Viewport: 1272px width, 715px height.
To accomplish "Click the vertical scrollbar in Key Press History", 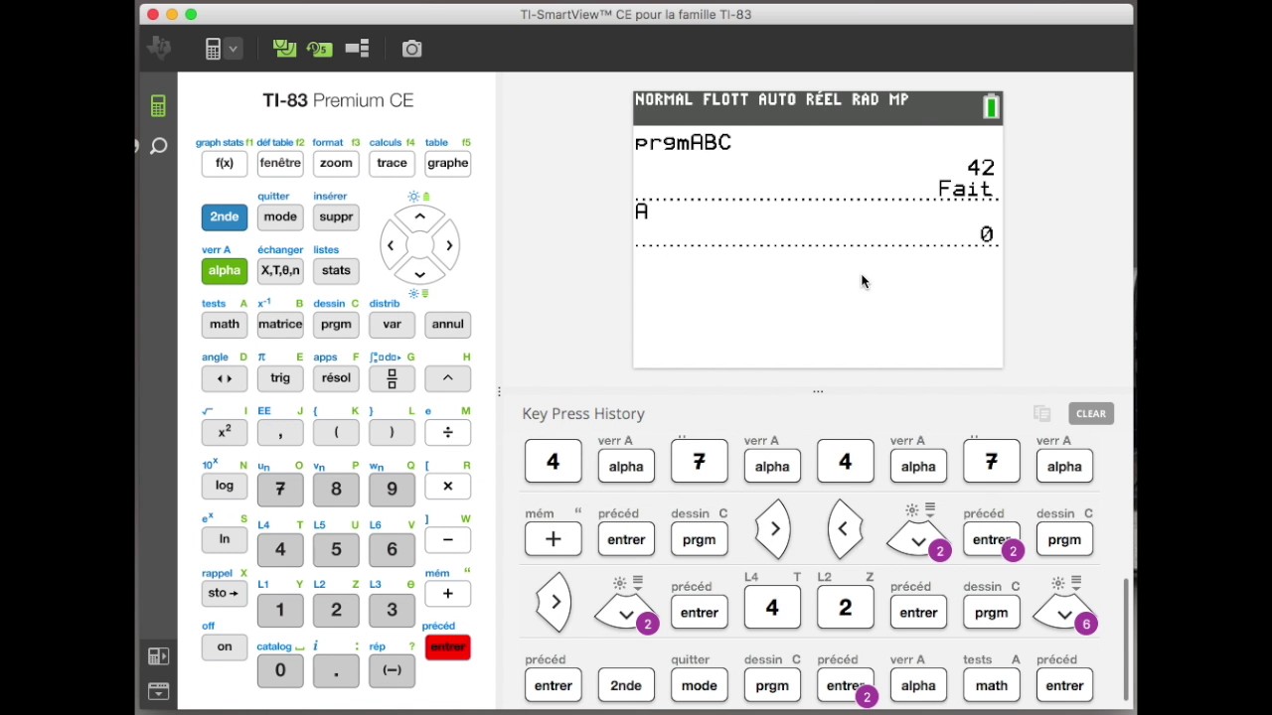I will 1125,642.
